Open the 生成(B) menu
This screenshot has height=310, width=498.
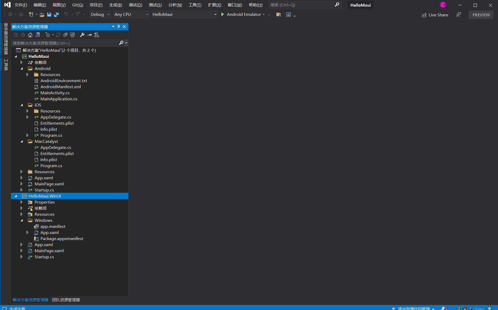(116, 5)
